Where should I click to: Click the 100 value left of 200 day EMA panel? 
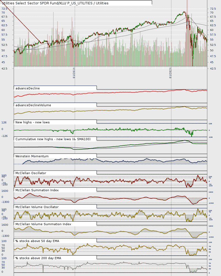4,258
